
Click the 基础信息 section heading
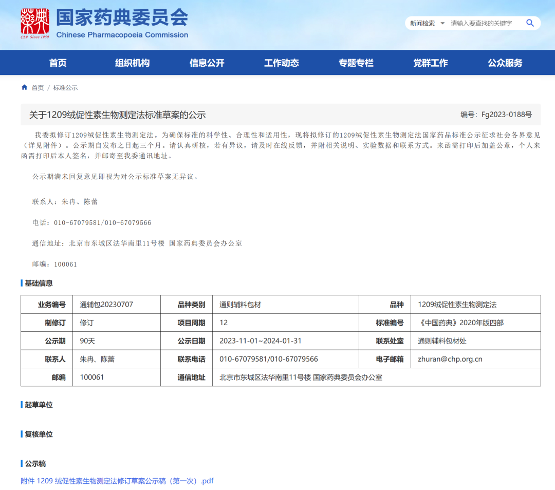[x=39, y=283]
